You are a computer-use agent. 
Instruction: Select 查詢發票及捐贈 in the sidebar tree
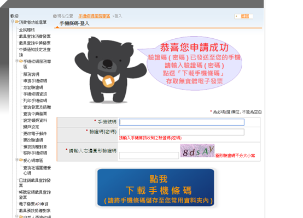coord(37,107)
